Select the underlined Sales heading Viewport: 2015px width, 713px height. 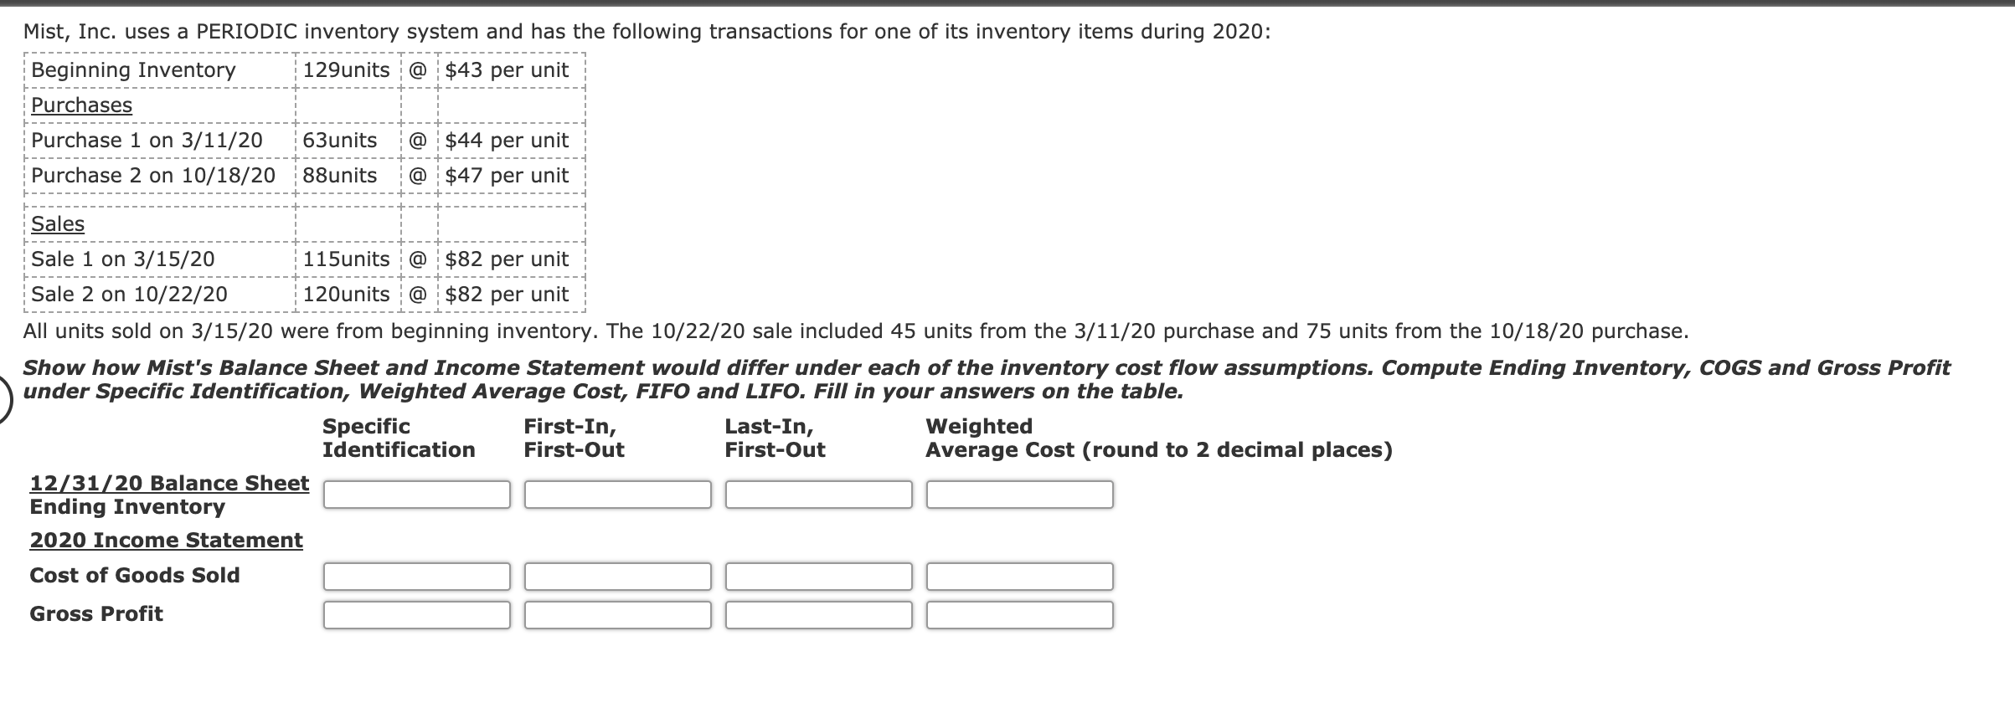(x=57, y=223)
